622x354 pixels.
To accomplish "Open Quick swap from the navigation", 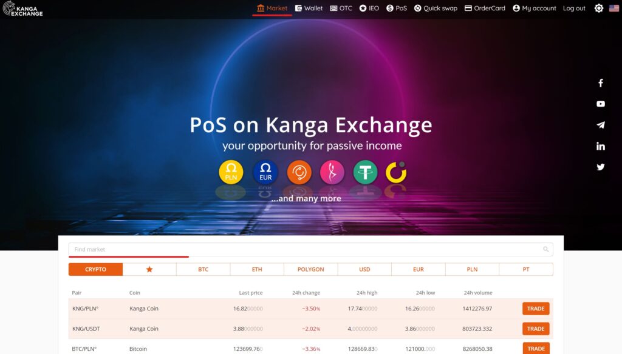I will 436,8.
